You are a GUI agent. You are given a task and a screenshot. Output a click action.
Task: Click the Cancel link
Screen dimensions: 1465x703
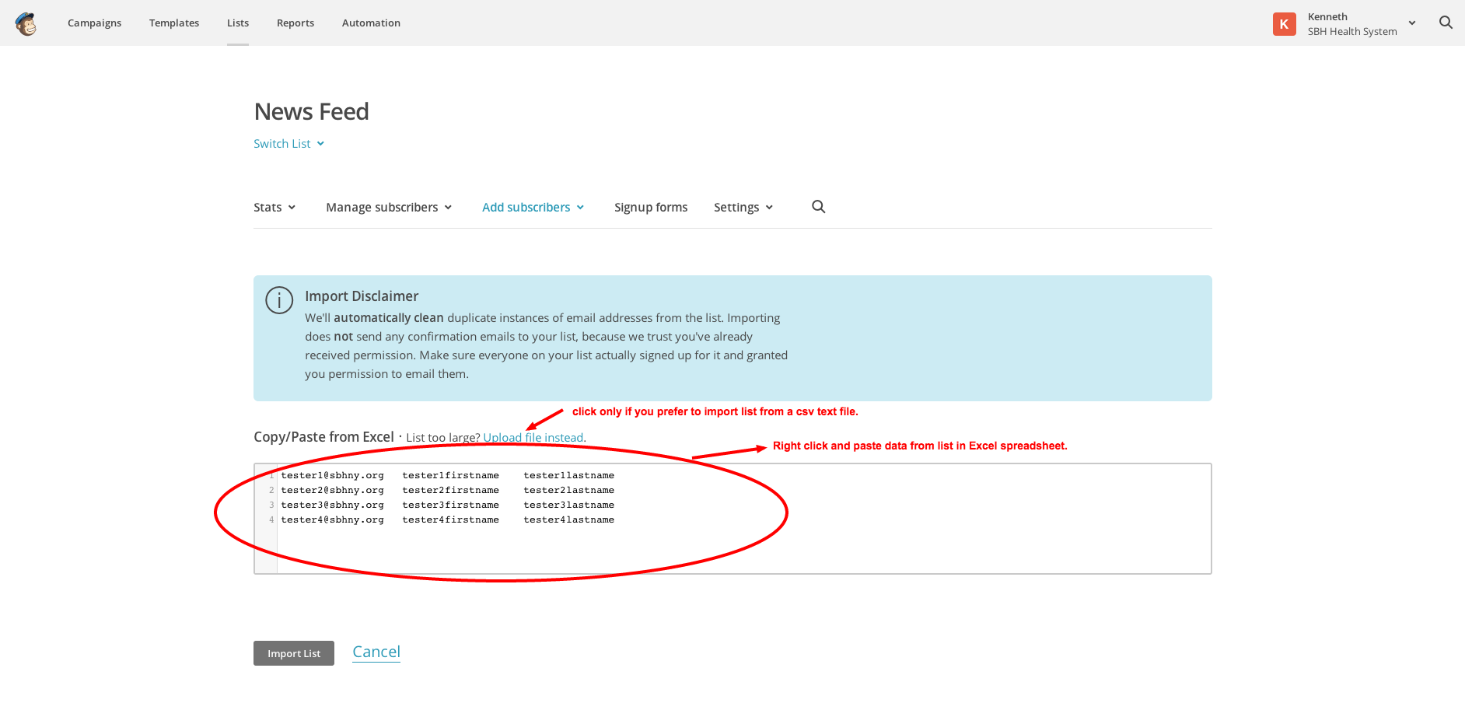[x=376, y=652]
